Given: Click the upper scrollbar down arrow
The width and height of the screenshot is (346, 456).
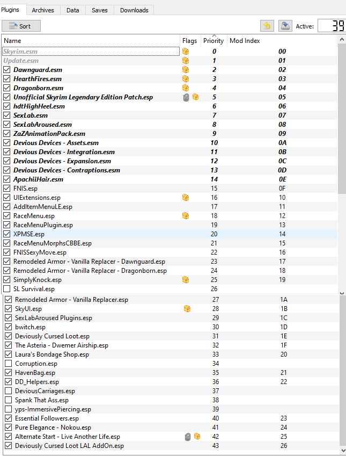Looking at the screenshot, I should (x=342, y=293).
